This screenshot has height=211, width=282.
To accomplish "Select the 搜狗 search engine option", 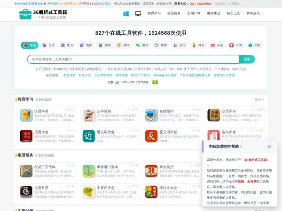I will pos(123,45).
